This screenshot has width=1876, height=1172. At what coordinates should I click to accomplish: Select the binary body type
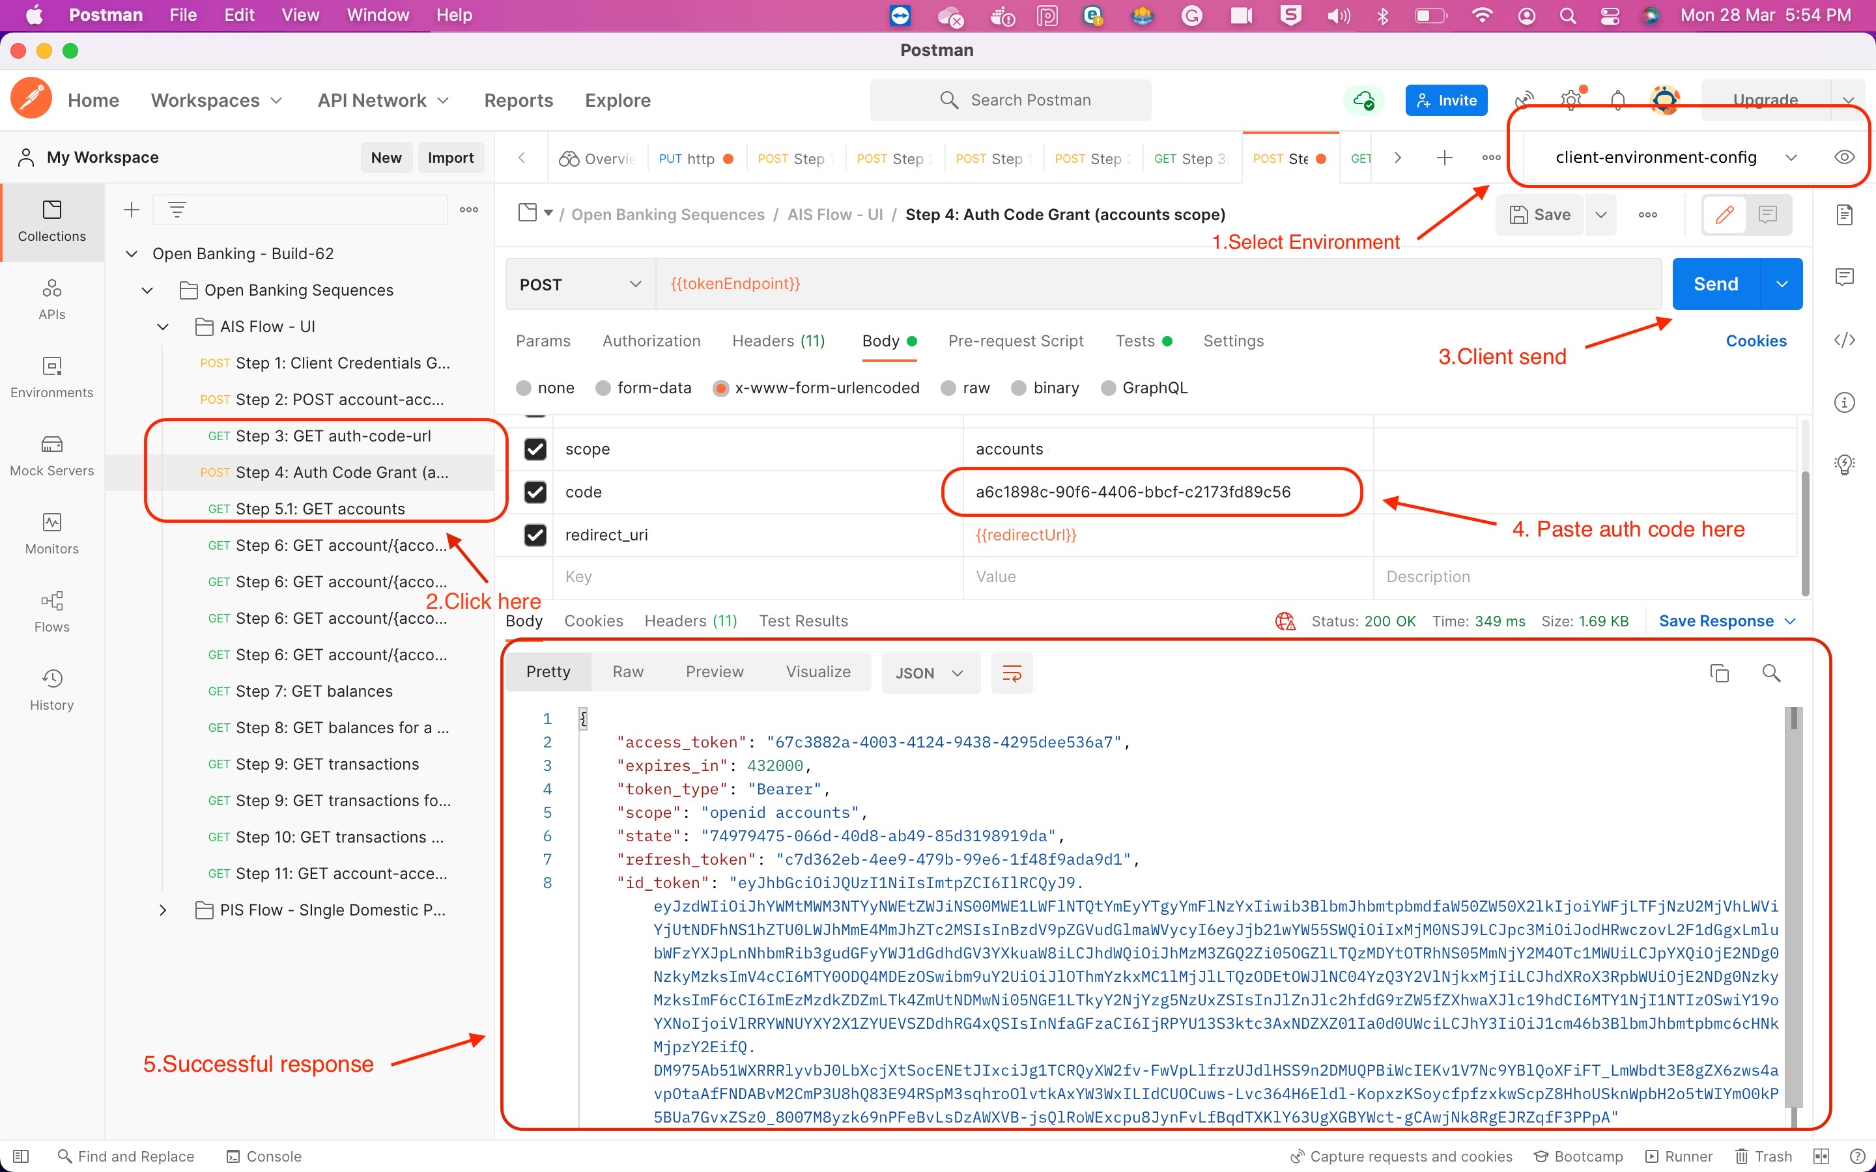[x=1019, y=387]
